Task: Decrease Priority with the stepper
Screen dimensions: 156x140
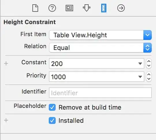Action: (x=149, y=79)
